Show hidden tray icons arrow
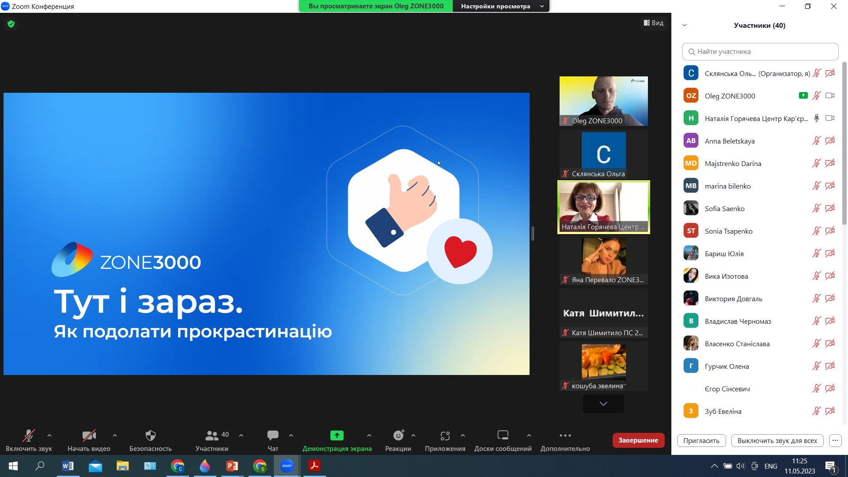 pos(714,466)
